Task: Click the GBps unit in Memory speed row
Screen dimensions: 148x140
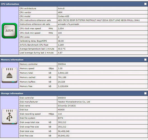Action: 51,68
